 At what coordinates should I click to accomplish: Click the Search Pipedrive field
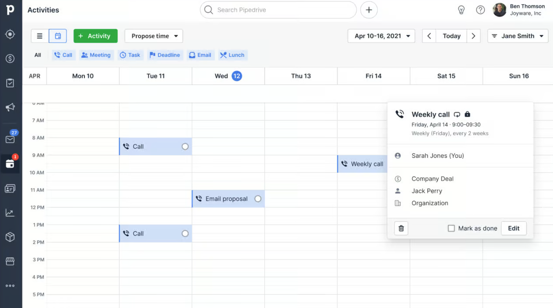pos(278,10)
